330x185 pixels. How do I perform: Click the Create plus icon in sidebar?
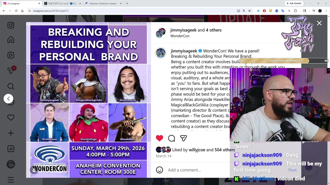click(x=11, y=133)
